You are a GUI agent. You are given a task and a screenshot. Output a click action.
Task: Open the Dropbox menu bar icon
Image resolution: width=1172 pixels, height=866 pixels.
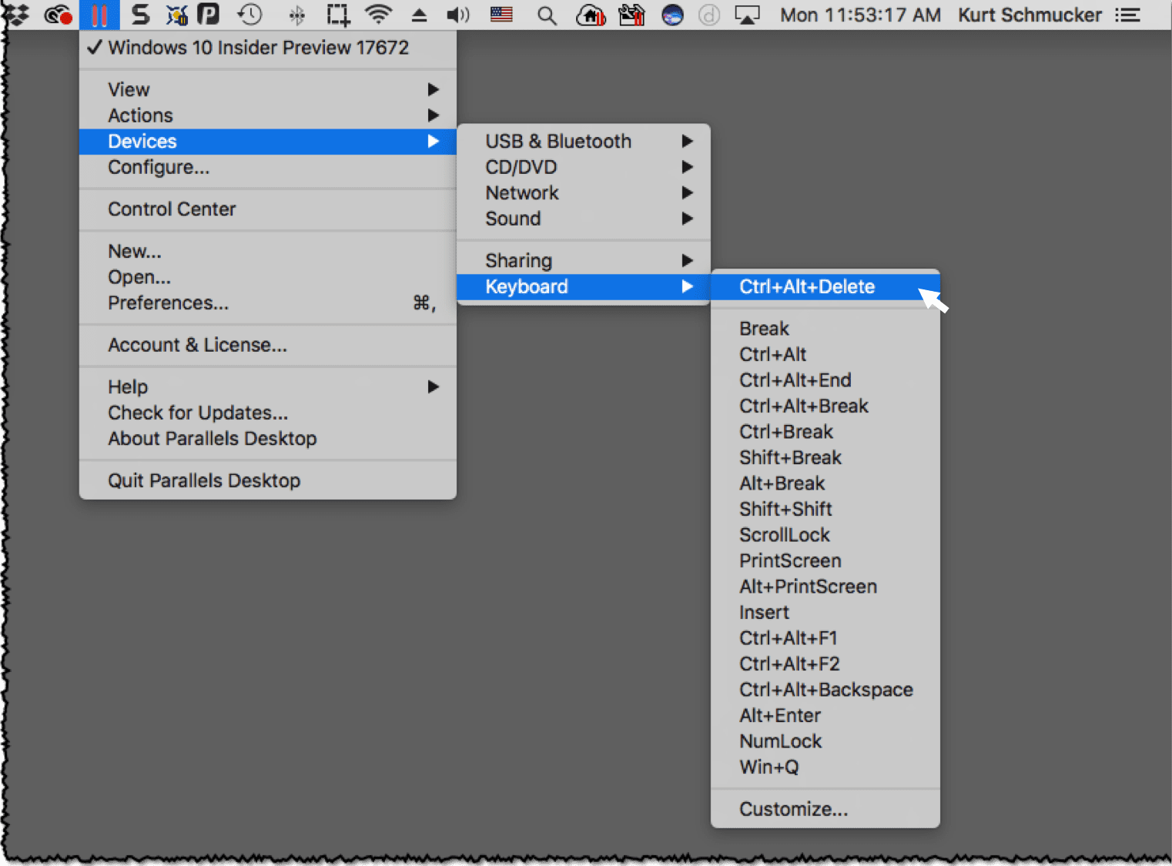[x=17, y=15]
